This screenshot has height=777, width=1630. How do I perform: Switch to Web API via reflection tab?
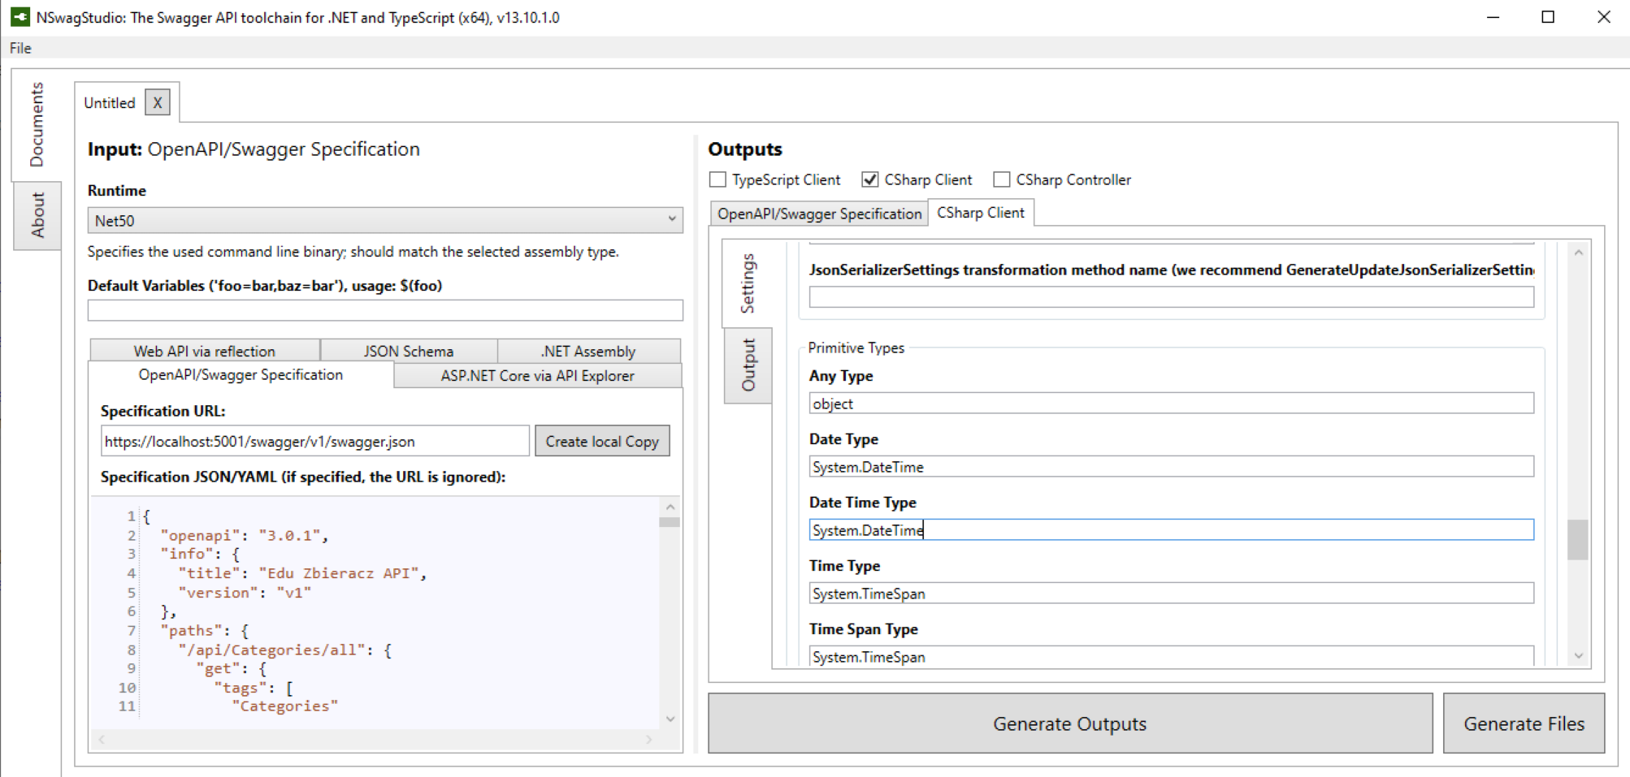coord(205,351)
